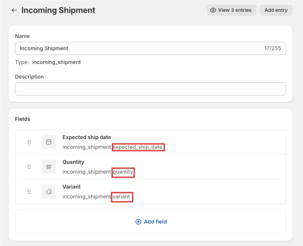Click the 17/255 character counter
Screen dimensions: 303x246
click(x=272, y=48)
